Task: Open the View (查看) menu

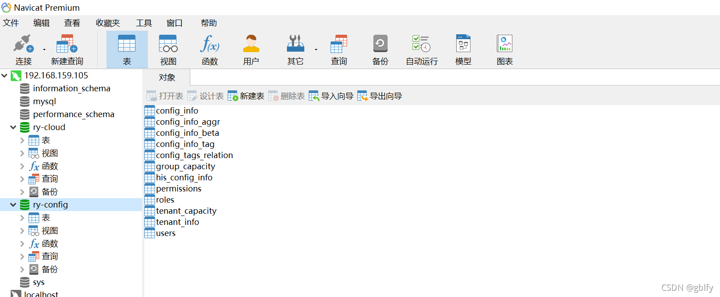Action: (72, 23)
